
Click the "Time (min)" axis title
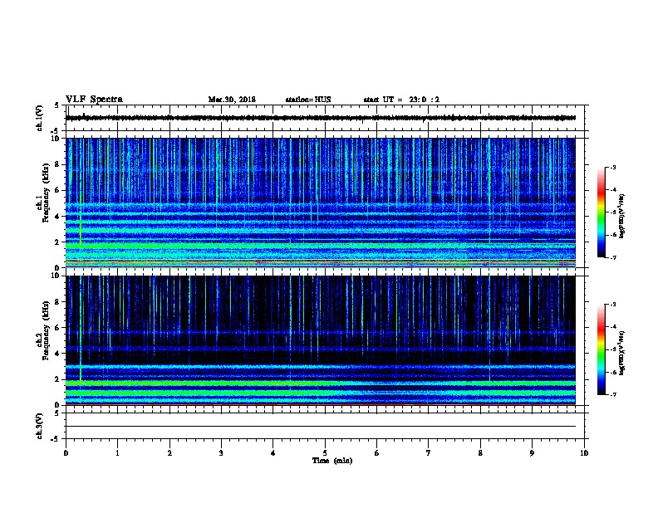coord(332,461)
